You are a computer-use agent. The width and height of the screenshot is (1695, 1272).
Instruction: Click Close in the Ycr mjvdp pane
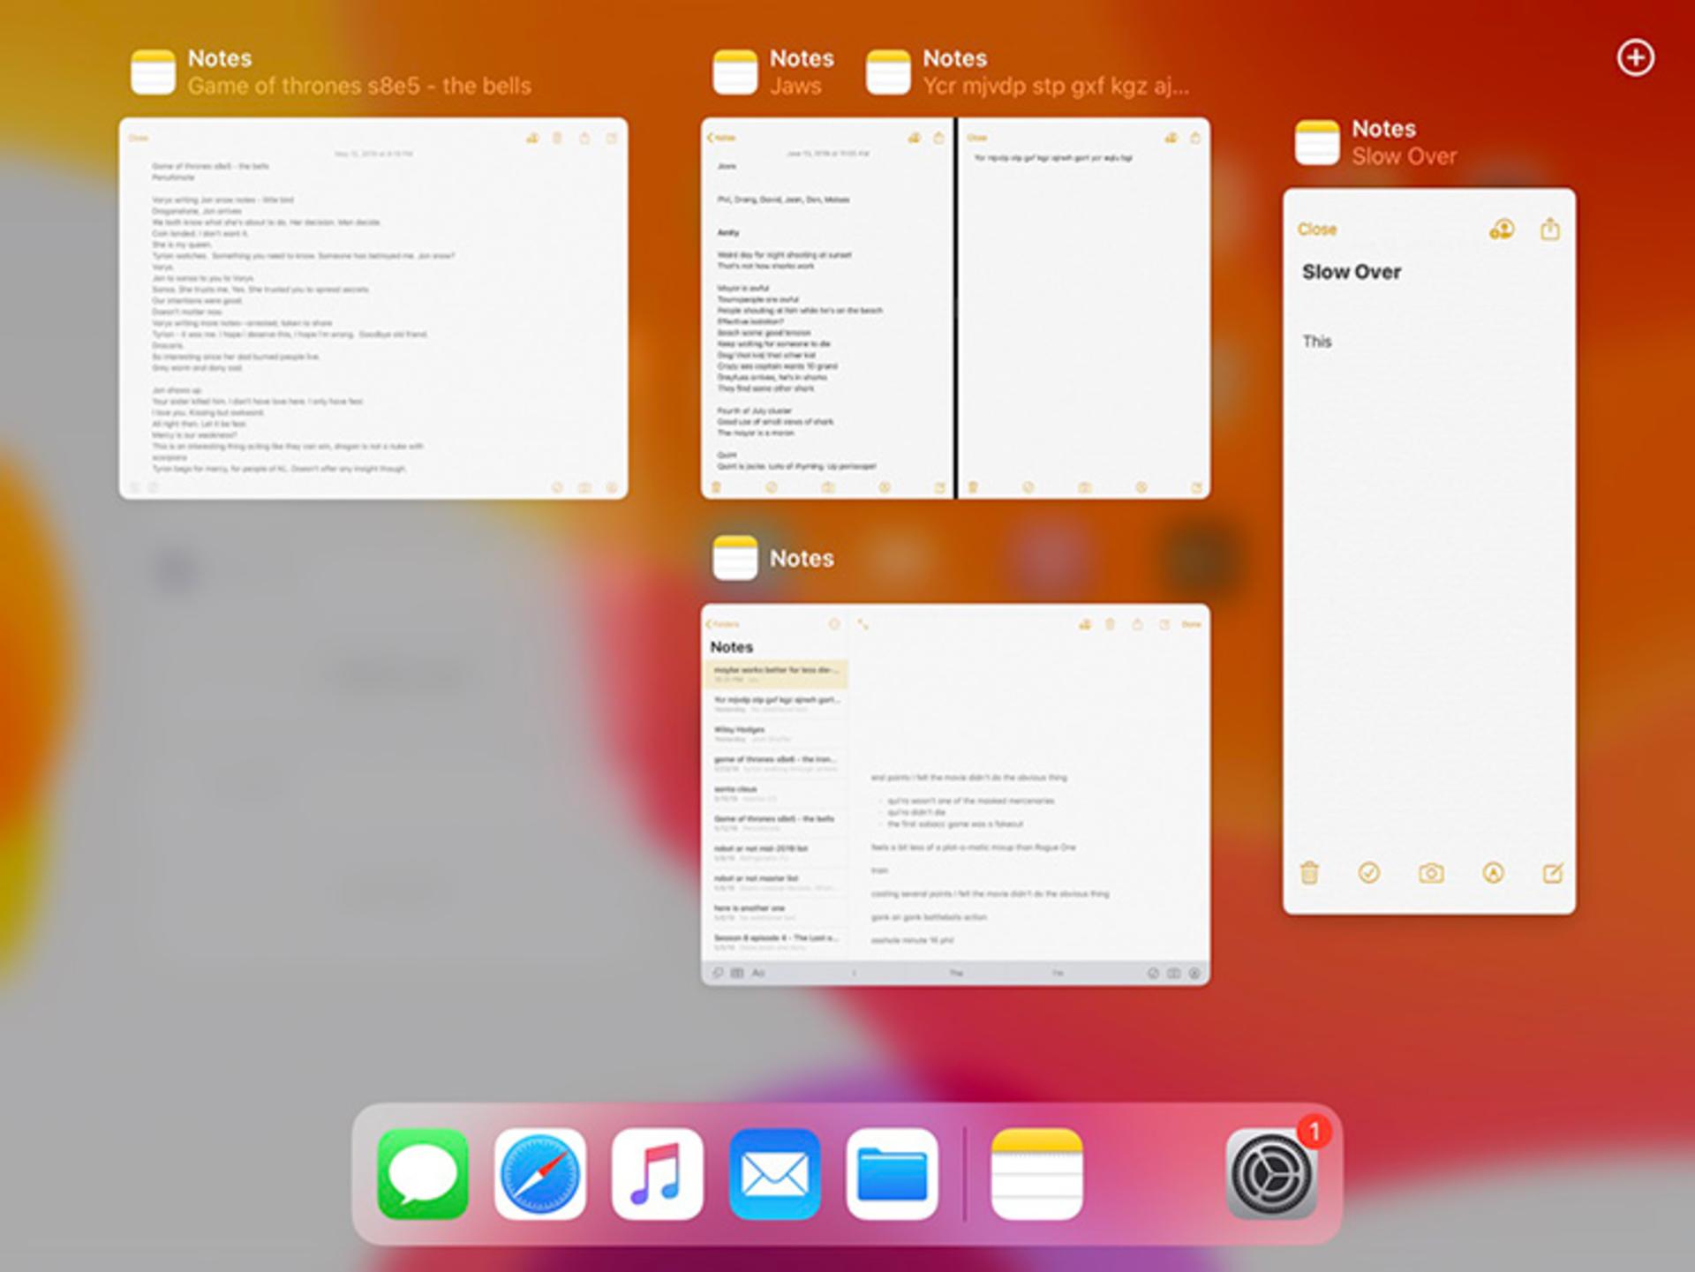pos(977,138)
